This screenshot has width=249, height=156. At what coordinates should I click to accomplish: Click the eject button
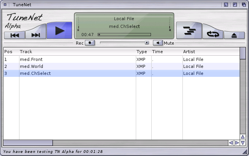(x=234, y=35)
